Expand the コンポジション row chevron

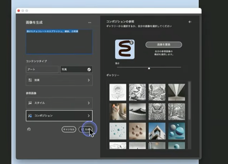[89, 116]
